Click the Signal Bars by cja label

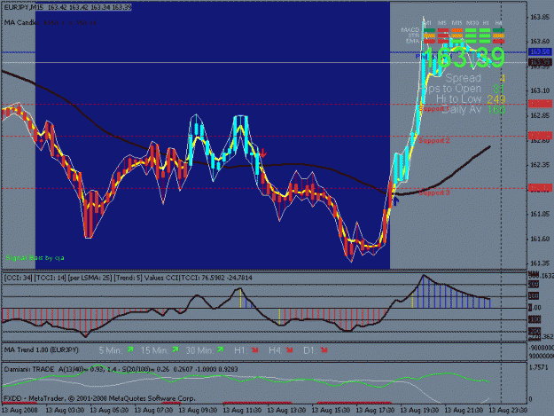click(35, 257)
